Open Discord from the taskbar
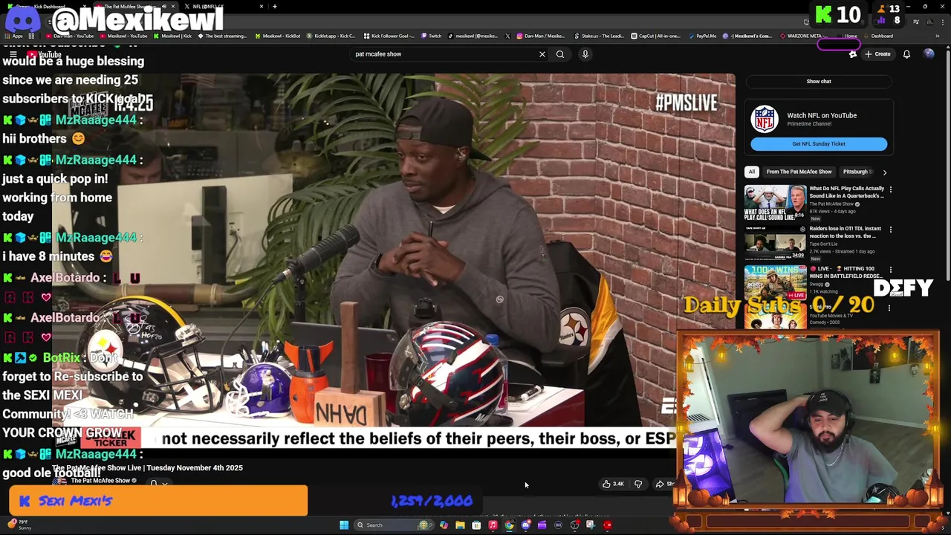The image size is (951, 535). 525,525
